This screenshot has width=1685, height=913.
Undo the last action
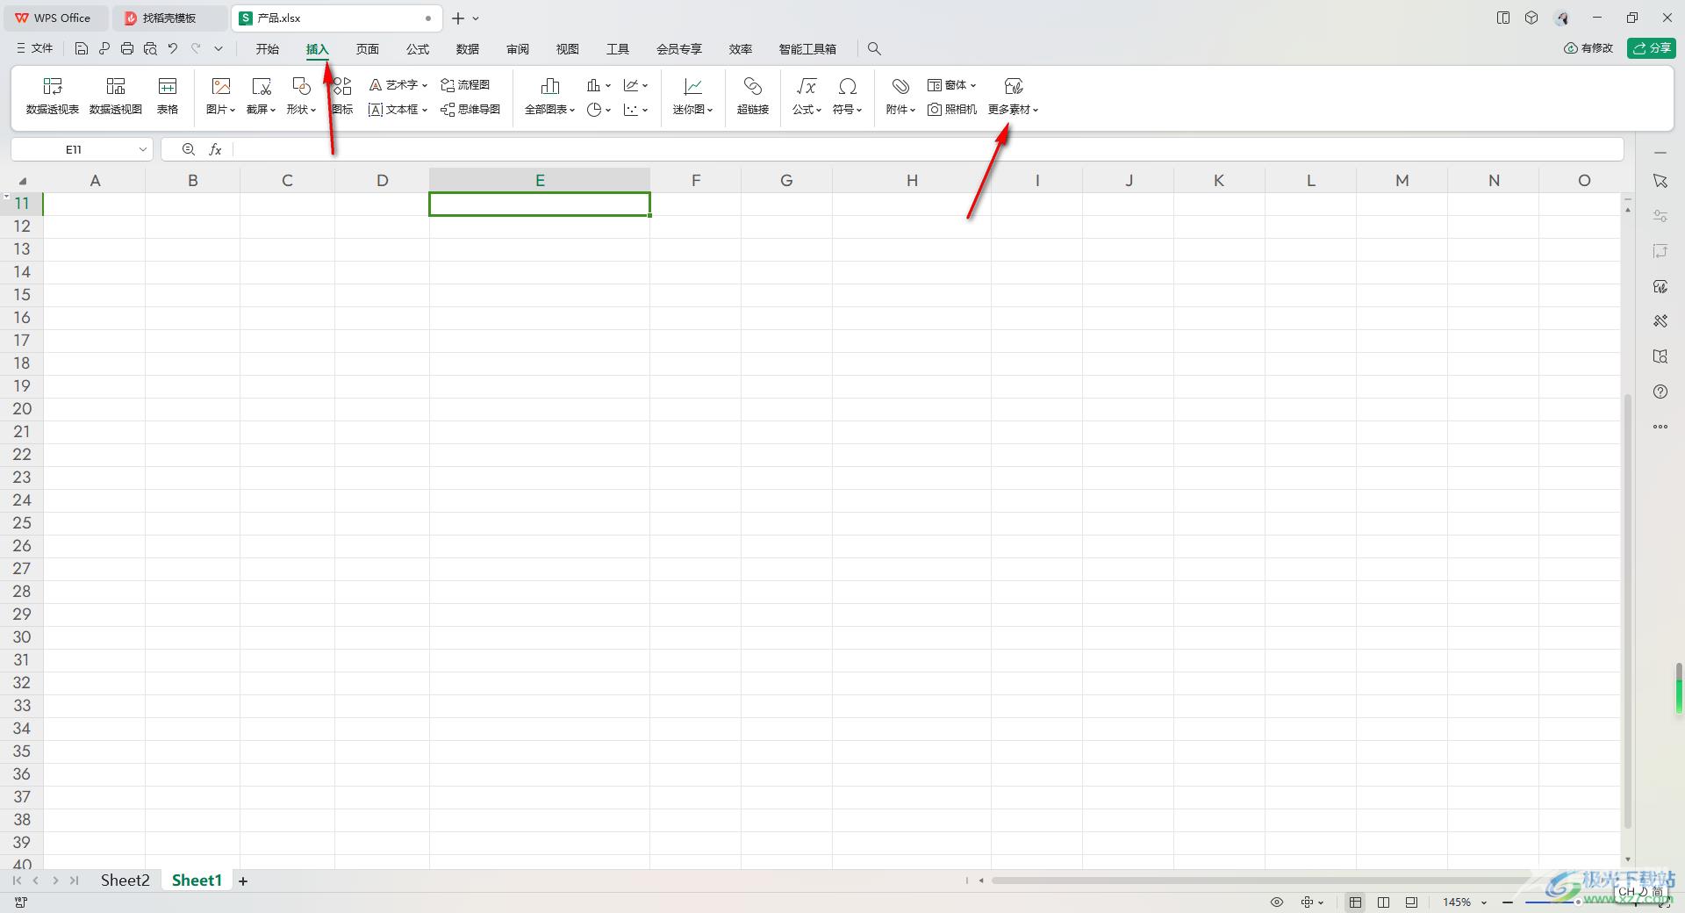point(173,49)
